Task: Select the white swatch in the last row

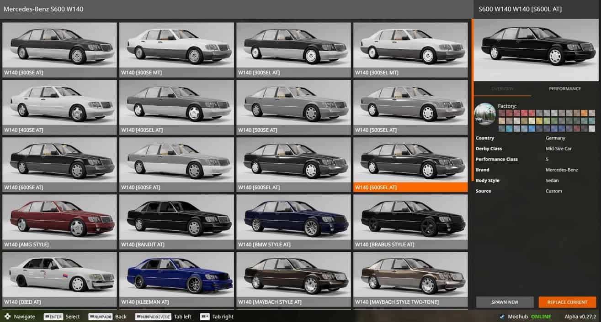Action: [x=591, y=129]
